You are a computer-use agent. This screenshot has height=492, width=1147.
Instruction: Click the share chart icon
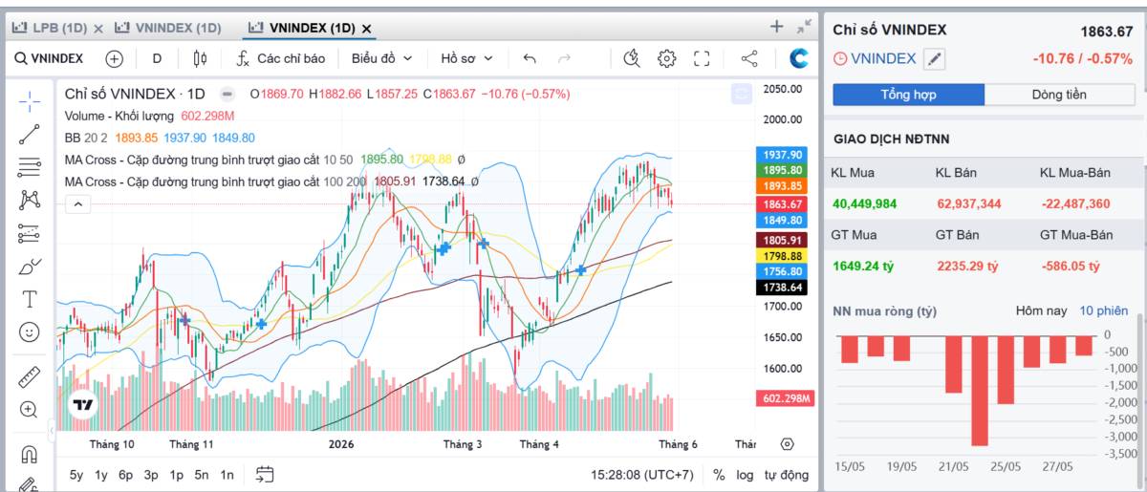[749, 58]
